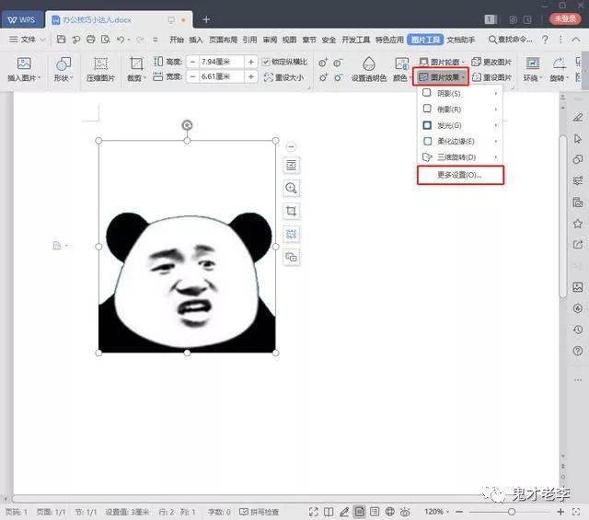Click the zoom magnifier icon beside the image
The image size is (589, 520).
pyautogui.click(x=292, y=188)
